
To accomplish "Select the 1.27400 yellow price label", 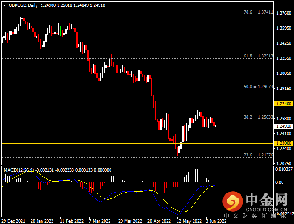I will tap(283, 104).
